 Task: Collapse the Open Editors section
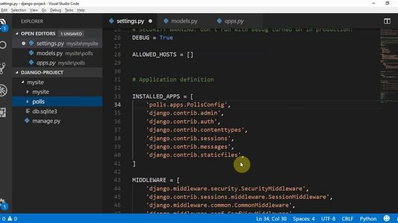pos(17,33)
